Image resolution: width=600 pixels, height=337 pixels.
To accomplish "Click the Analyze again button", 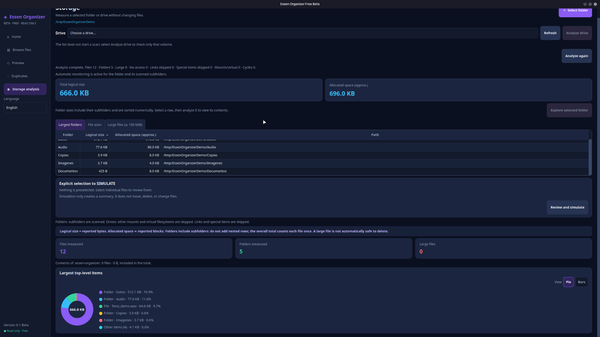I will (x=577, y=56).
